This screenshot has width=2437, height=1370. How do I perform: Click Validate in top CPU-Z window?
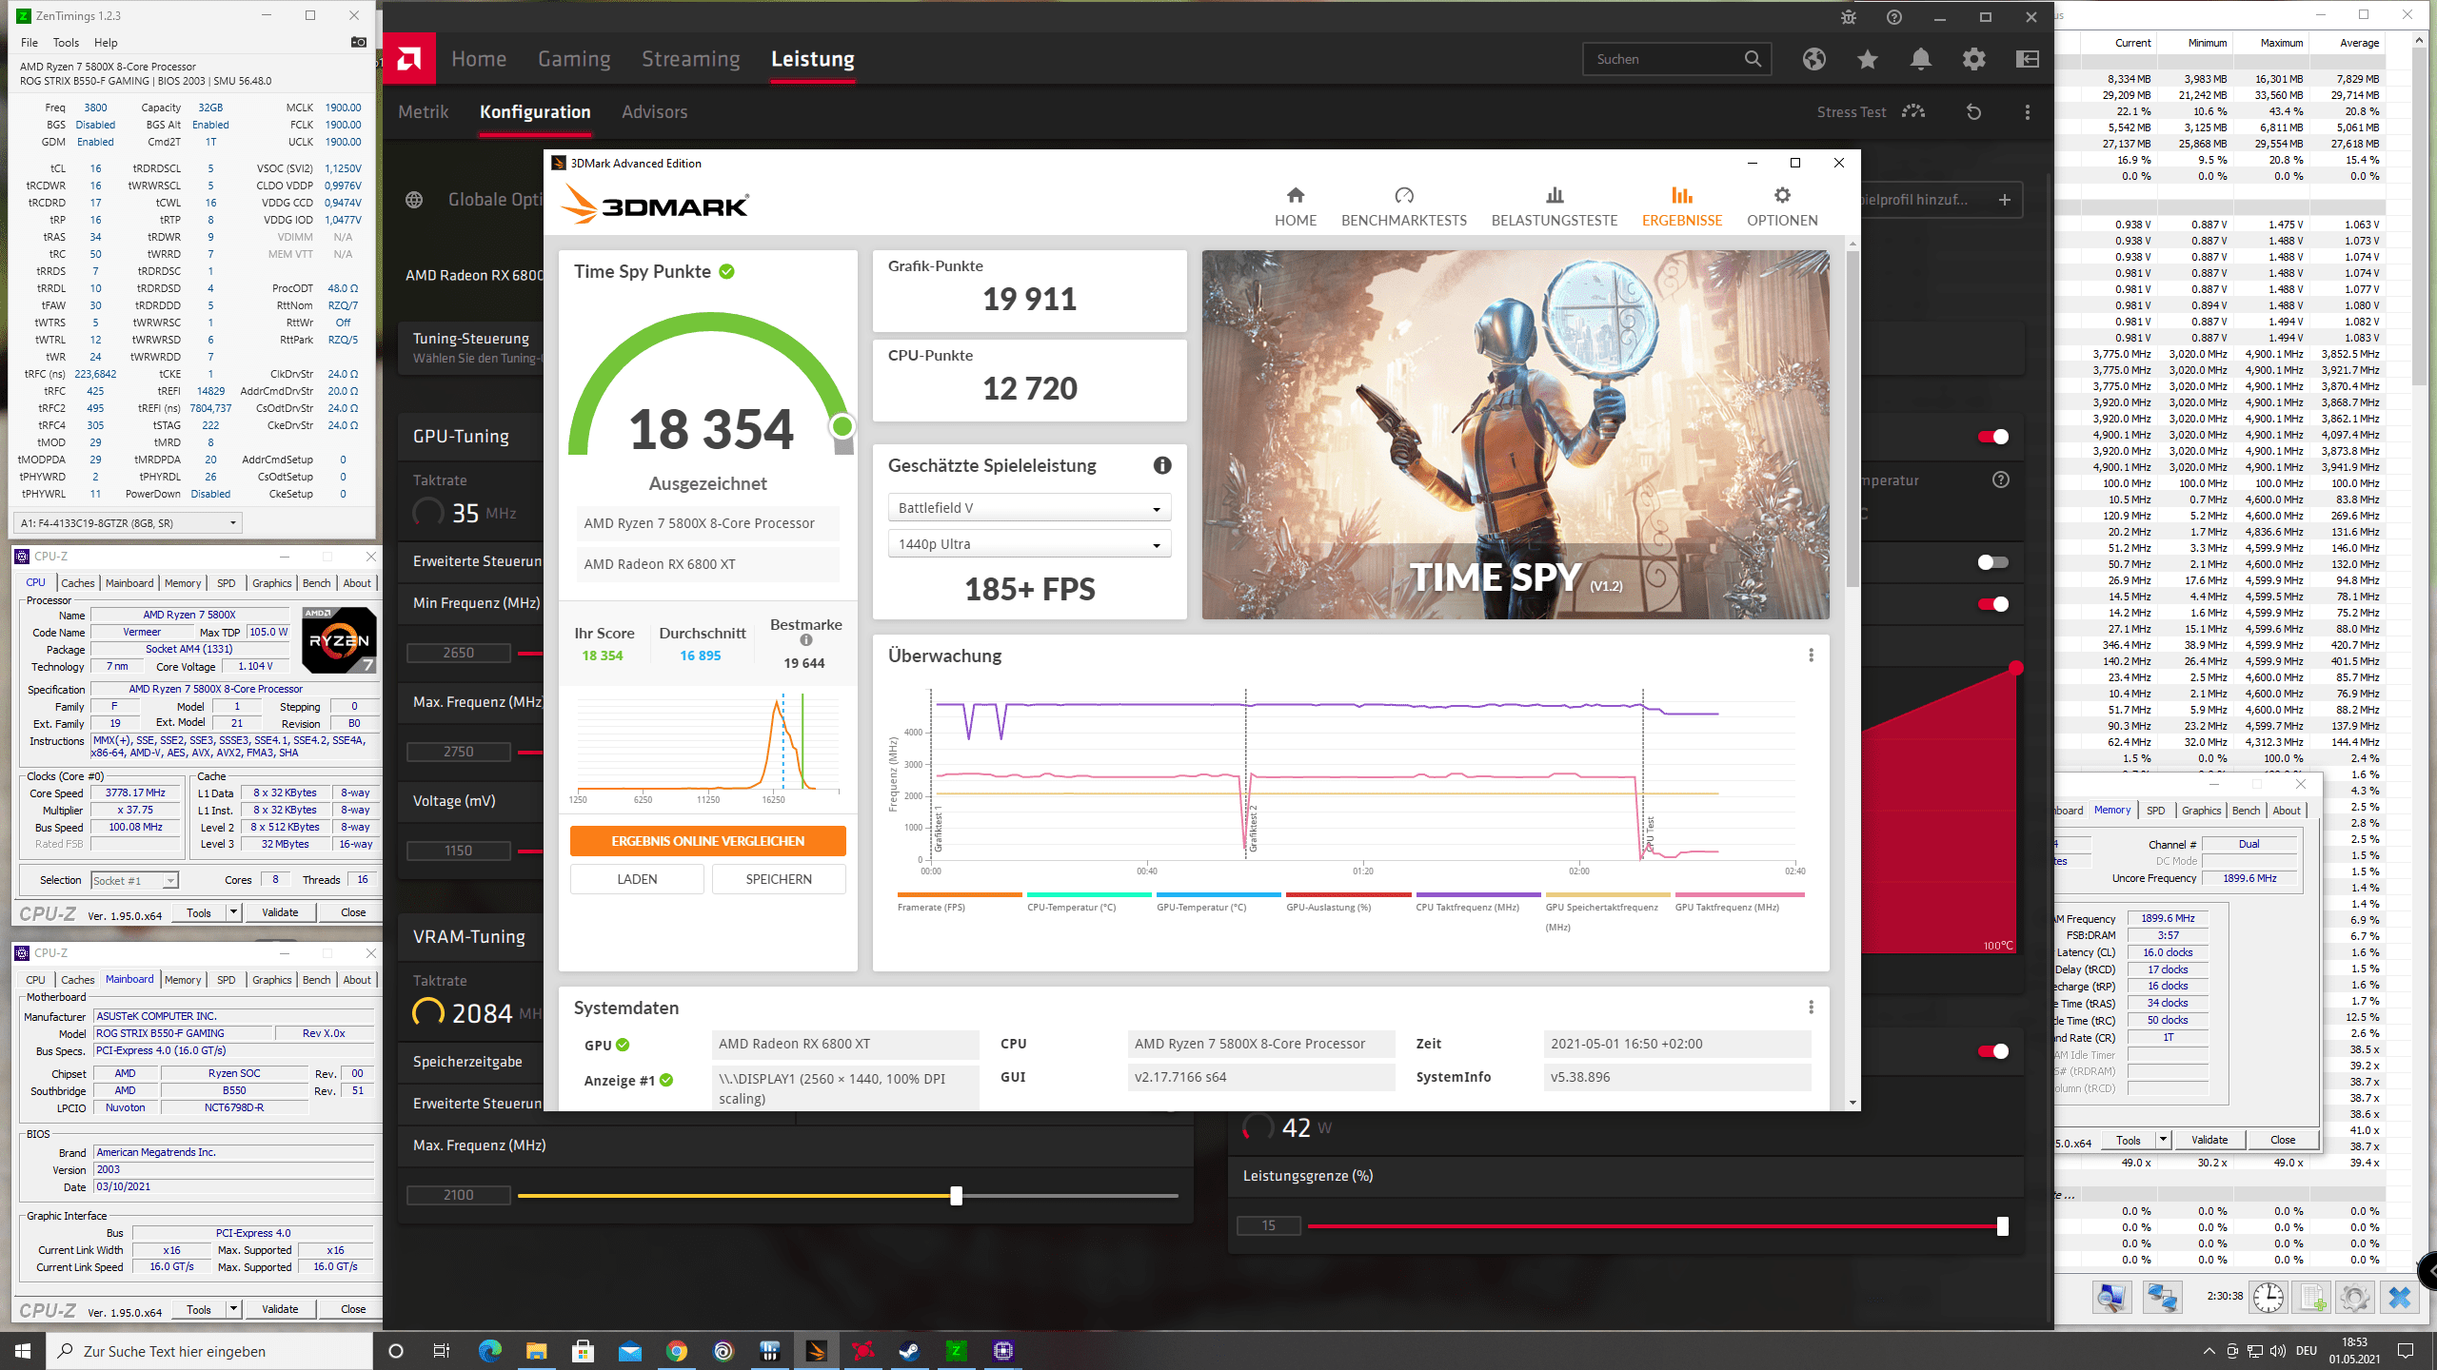pos(280,913)
